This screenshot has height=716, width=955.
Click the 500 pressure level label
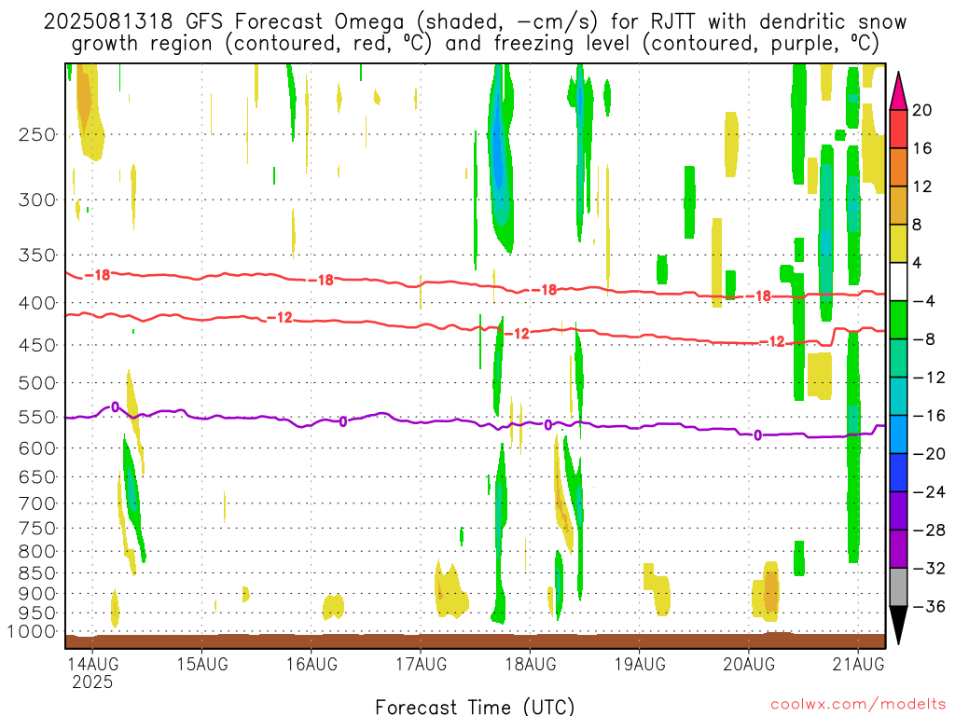(37, 383)
